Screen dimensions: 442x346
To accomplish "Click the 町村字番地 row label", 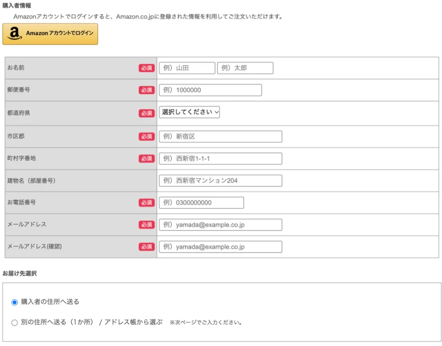I will tap(22, 158).
